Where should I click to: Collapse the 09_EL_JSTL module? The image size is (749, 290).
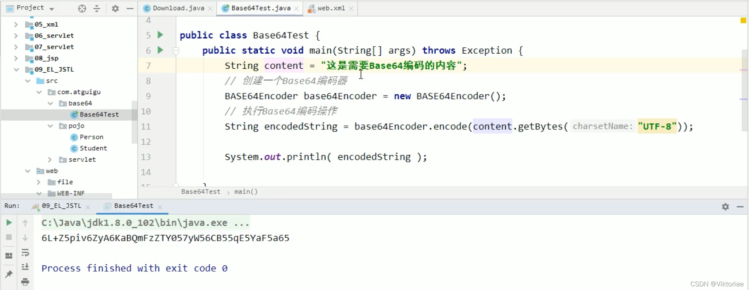click(16, 69)
